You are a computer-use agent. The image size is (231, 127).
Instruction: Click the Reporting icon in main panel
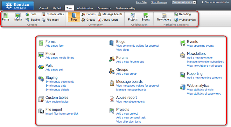(x=183, y=75)
